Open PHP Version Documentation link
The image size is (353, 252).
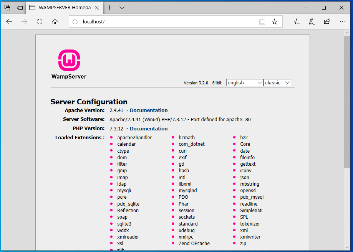[x=149, y=129]
